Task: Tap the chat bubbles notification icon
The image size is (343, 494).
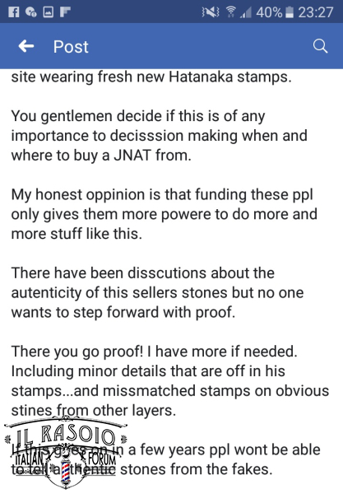Action: click(x=30, y=12)
